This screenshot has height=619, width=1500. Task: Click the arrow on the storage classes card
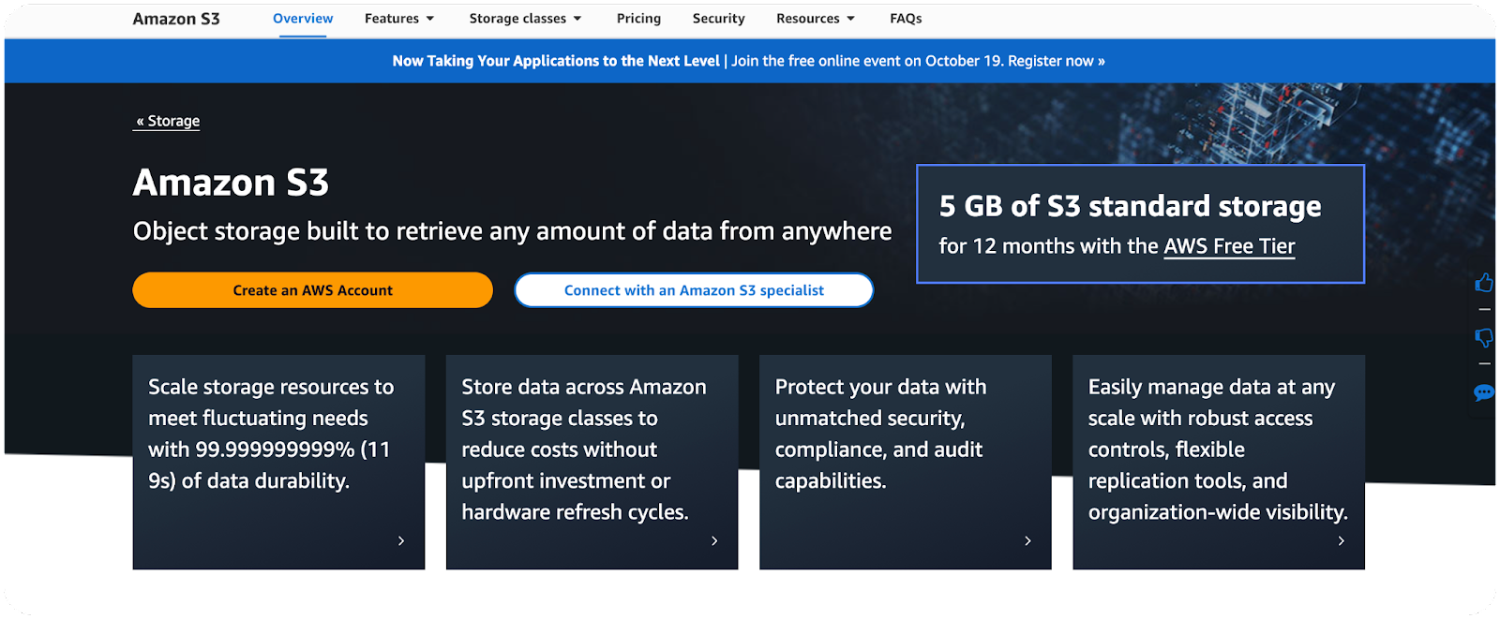713,540
